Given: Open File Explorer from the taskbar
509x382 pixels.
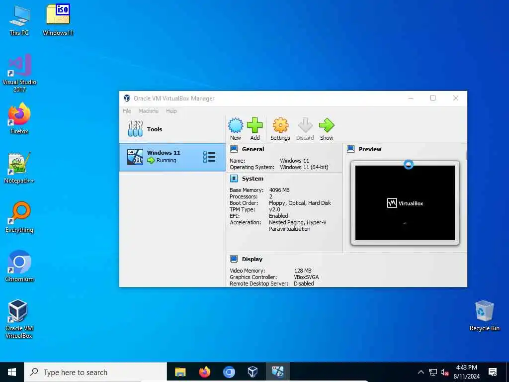Looking at the screenshot, I should 180,372.
